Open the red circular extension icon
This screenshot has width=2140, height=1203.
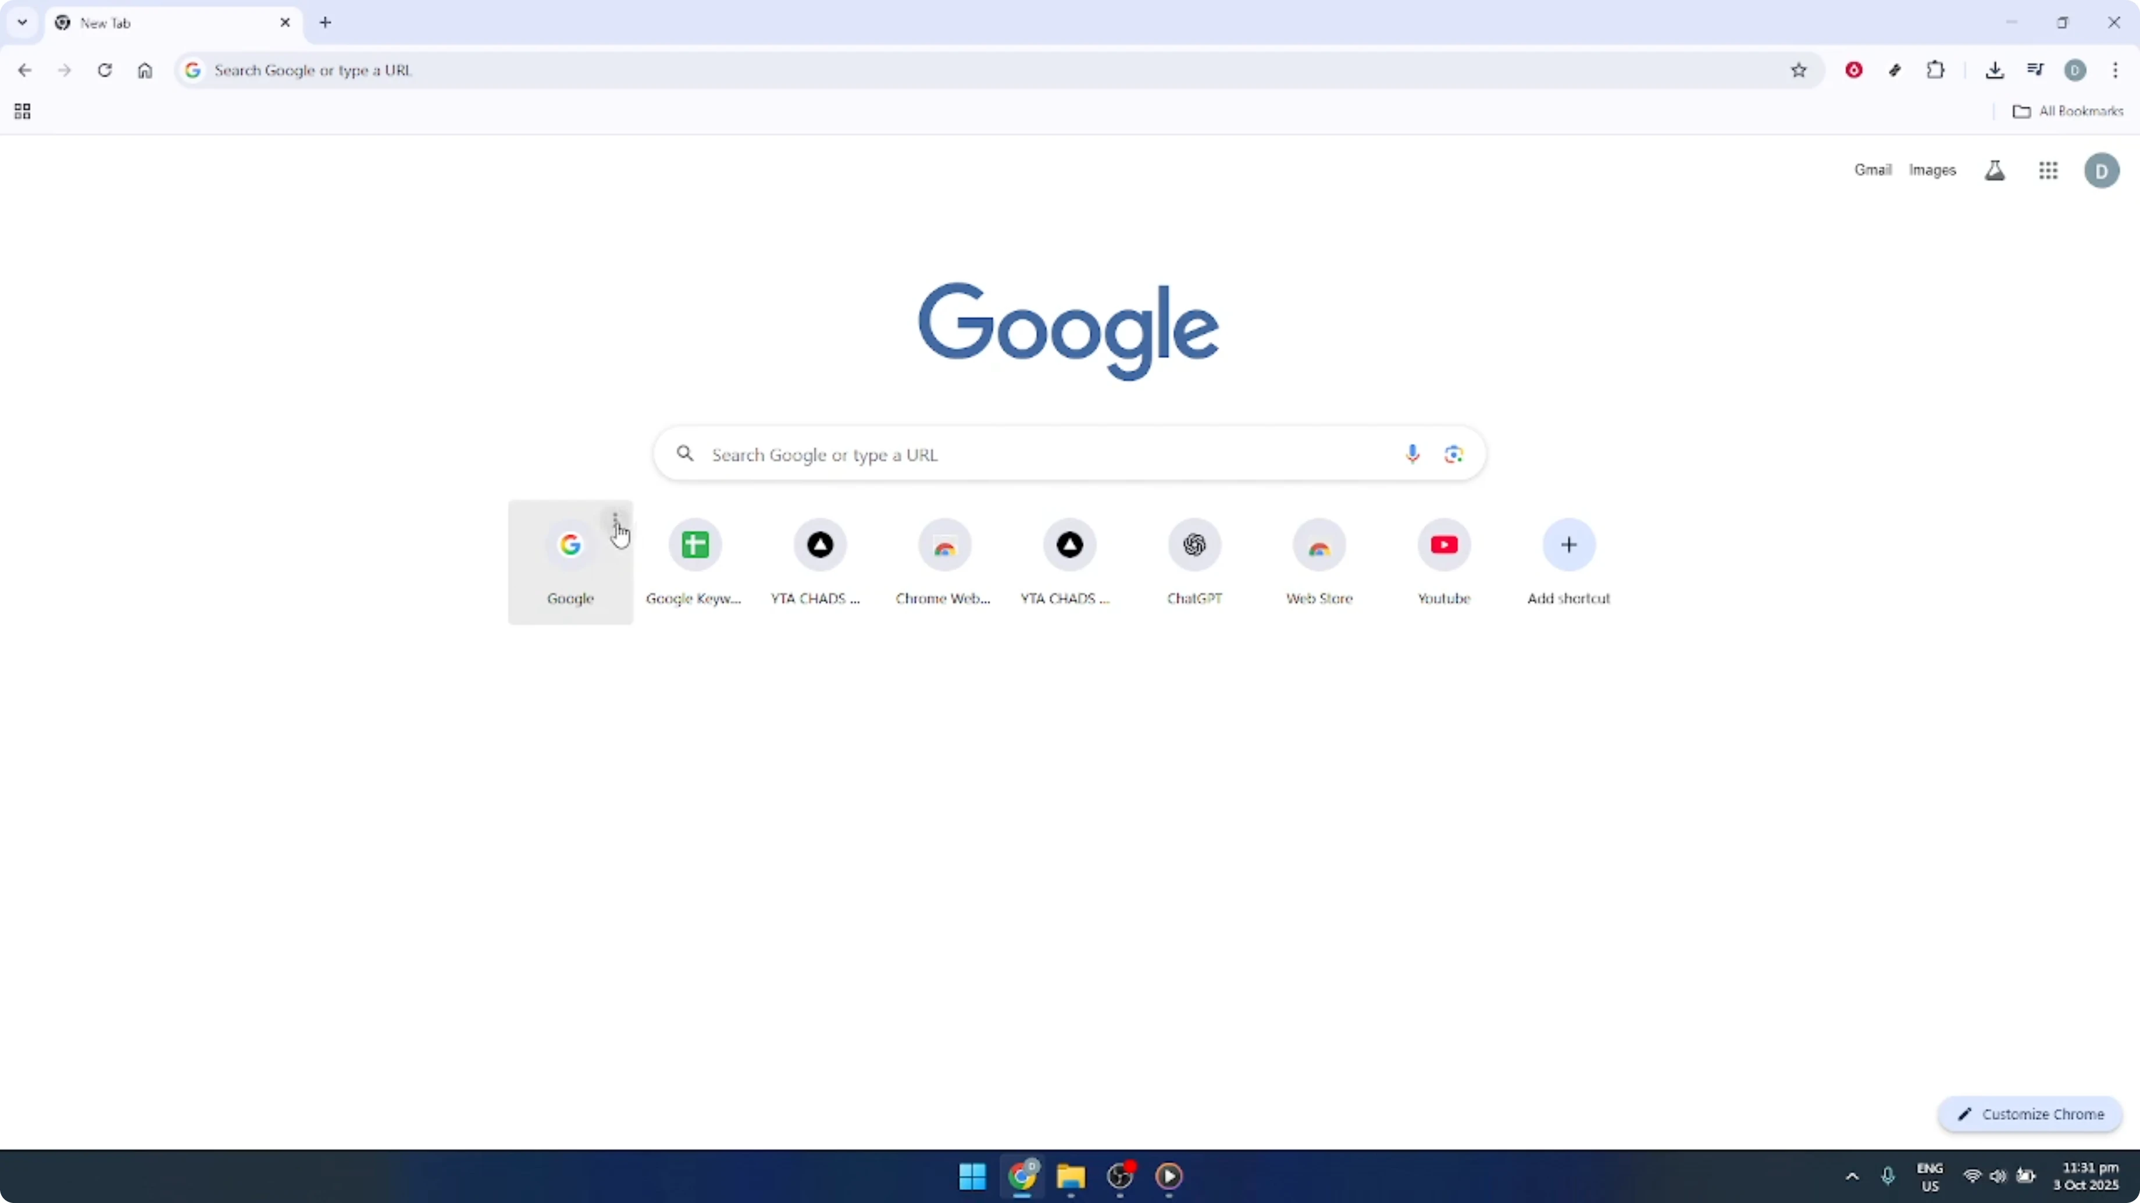[x=1853, y=70]
